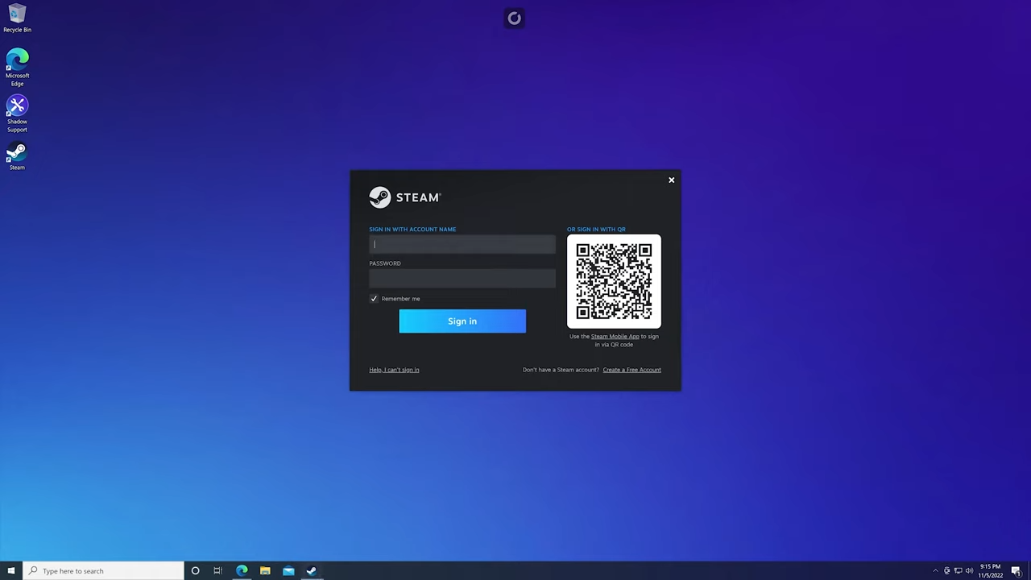Open the Windows Start menu
The width and height of the screenshot is (1031, 580).
tap(11, 571)
